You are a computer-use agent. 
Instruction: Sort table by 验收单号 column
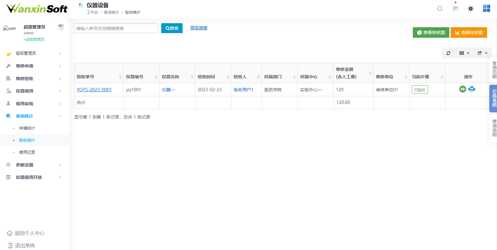[x=99, y=77]
